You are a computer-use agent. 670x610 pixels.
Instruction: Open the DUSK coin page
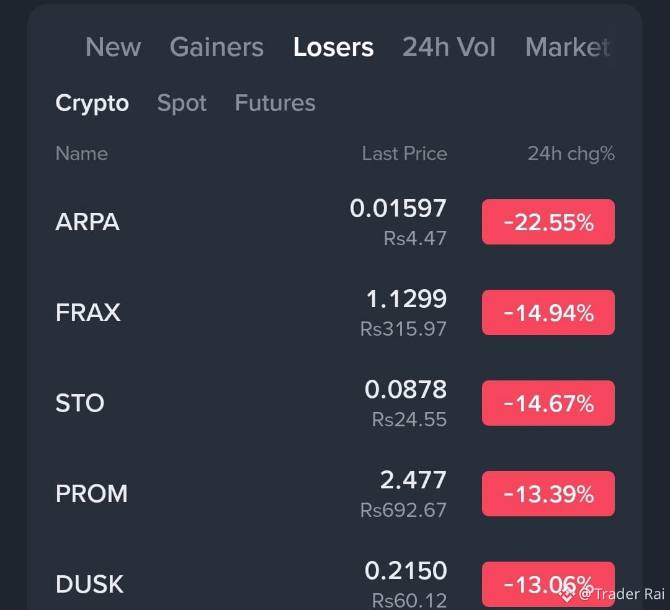click(90, 584)
